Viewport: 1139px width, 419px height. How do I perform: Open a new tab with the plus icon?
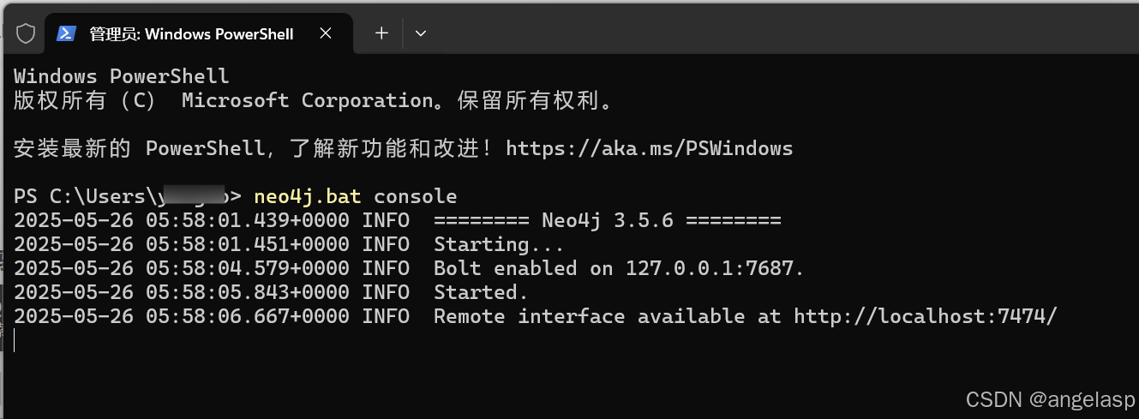(381, 33)
